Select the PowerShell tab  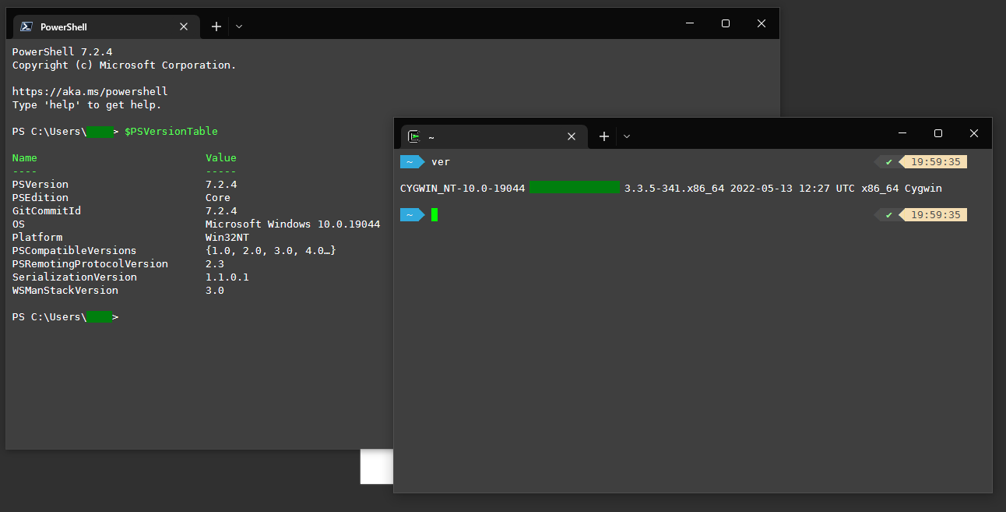[x=106, y=26]
